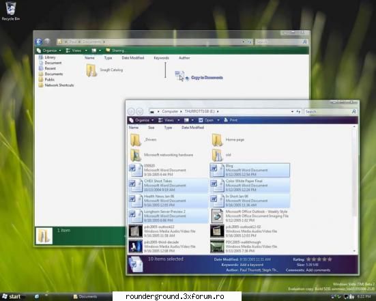Select CHEX Short Takes Word document
Viewport: 376px width, 301px height.
click(169, 185)
